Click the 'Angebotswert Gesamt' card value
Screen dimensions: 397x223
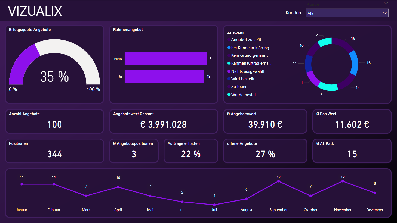[164, 124]
